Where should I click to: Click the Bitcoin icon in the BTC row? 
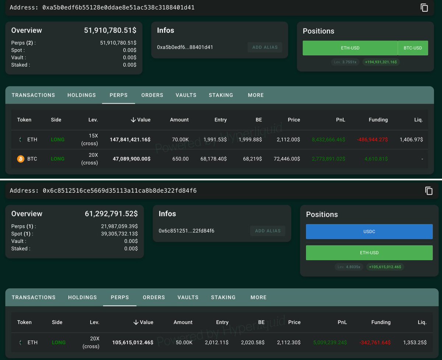(21, 159)
